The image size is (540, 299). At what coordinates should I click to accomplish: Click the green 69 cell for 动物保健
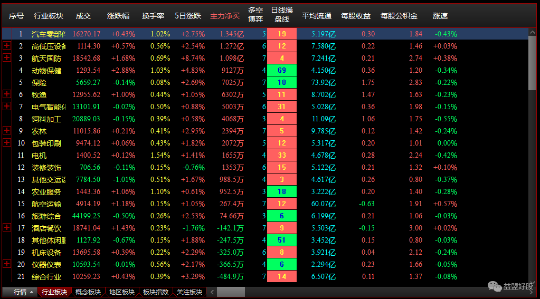tap(281, 70)
